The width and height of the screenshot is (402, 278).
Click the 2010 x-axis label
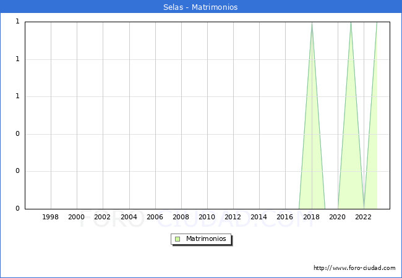207,217
